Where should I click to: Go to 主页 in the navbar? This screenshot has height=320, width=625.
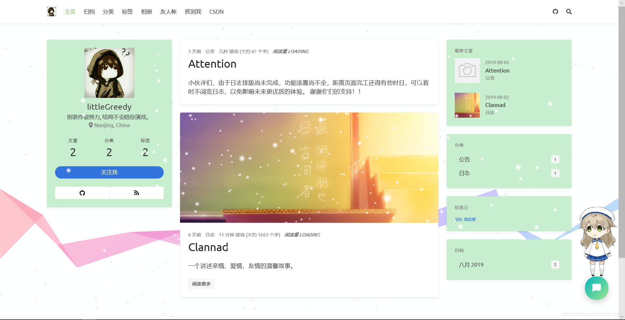coord(70,12)
